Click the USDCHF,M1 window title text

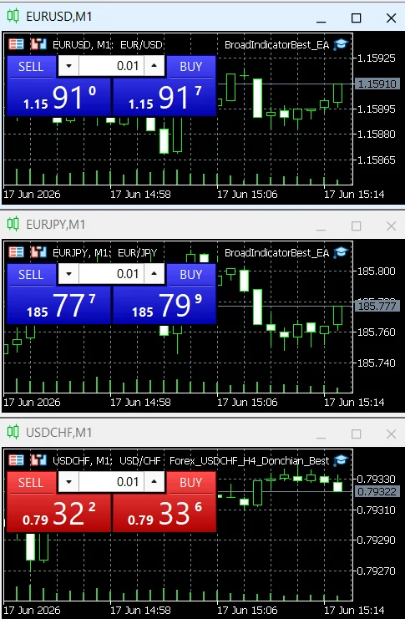(x=59, y=433)
